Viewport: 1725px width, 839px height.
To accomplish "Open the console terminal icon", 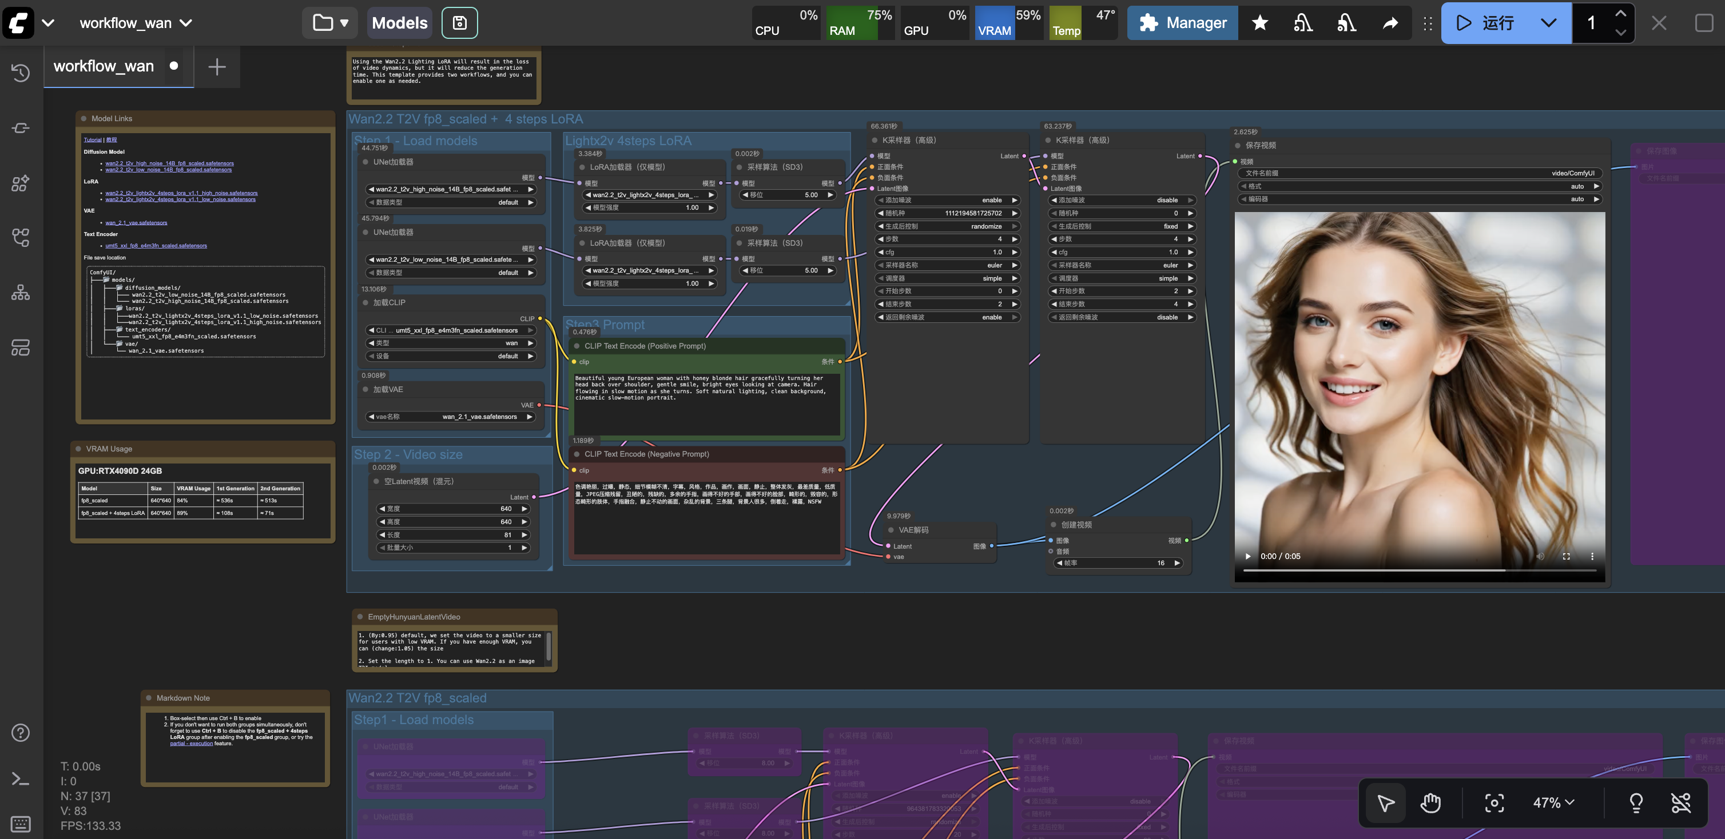I will tap(21, 779).
